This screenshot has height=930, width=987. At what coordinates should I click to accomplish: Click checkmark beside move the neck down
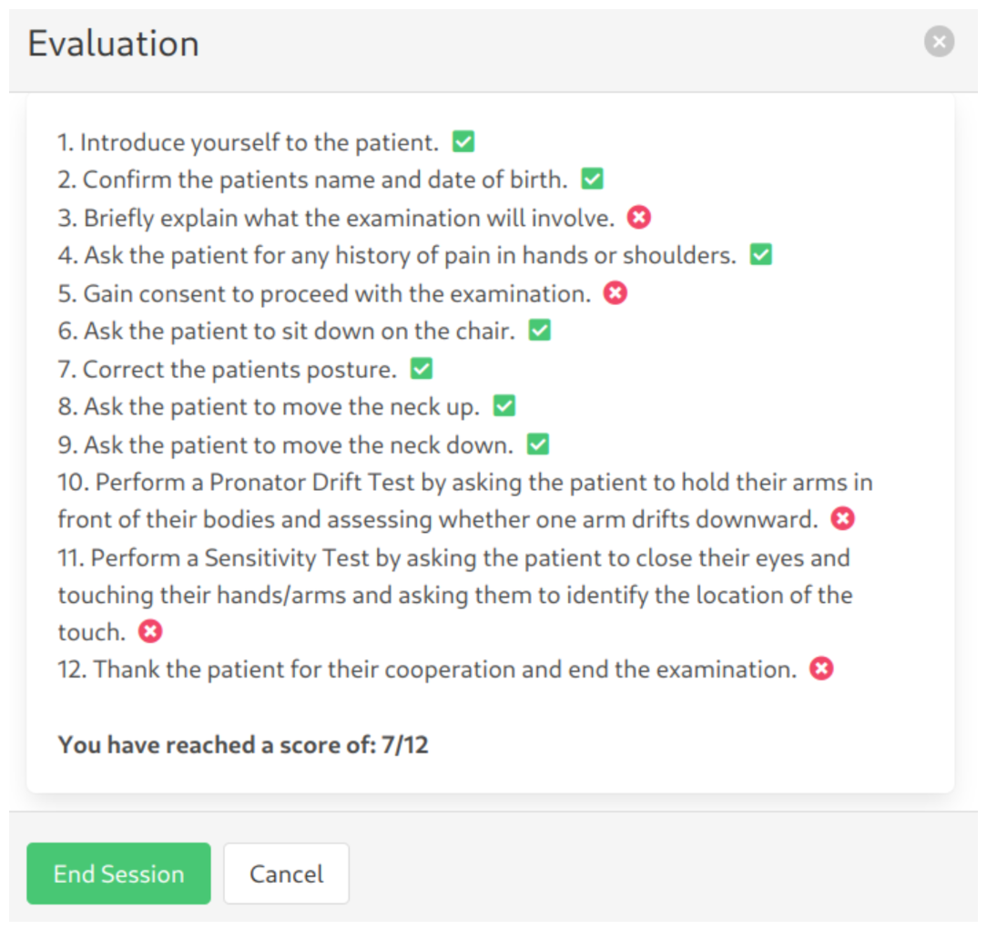pos(538,445)
